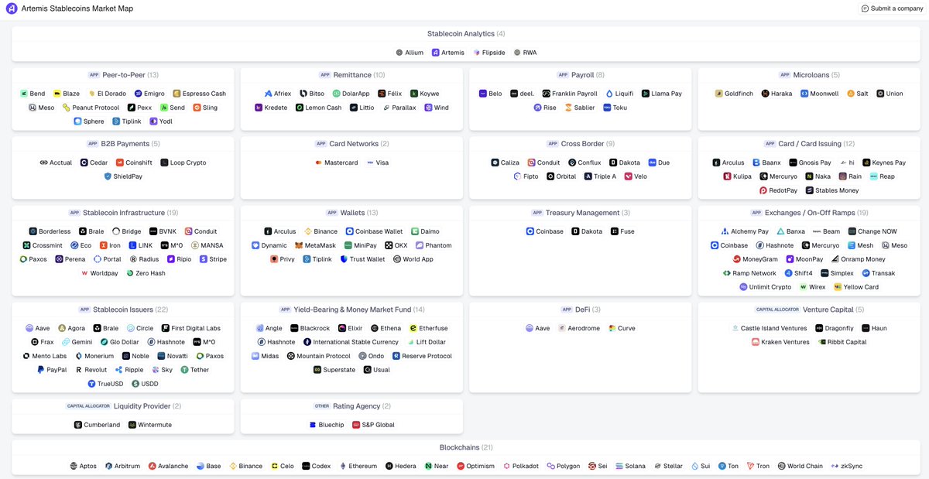Viewport: 929px width, 479px height.
Task: Click the Peanut Protocol icon
Action: [x=67, y=108]
